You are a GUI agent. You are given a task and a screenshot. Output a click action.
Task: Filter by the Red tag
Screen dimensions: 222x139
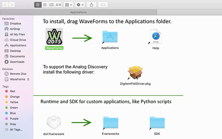[x=12, y=91]
